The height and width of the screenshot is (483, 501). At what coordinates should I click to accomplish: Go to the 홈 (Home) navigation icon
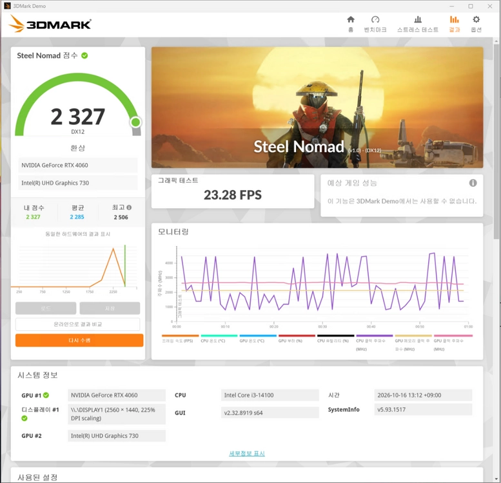351,20
